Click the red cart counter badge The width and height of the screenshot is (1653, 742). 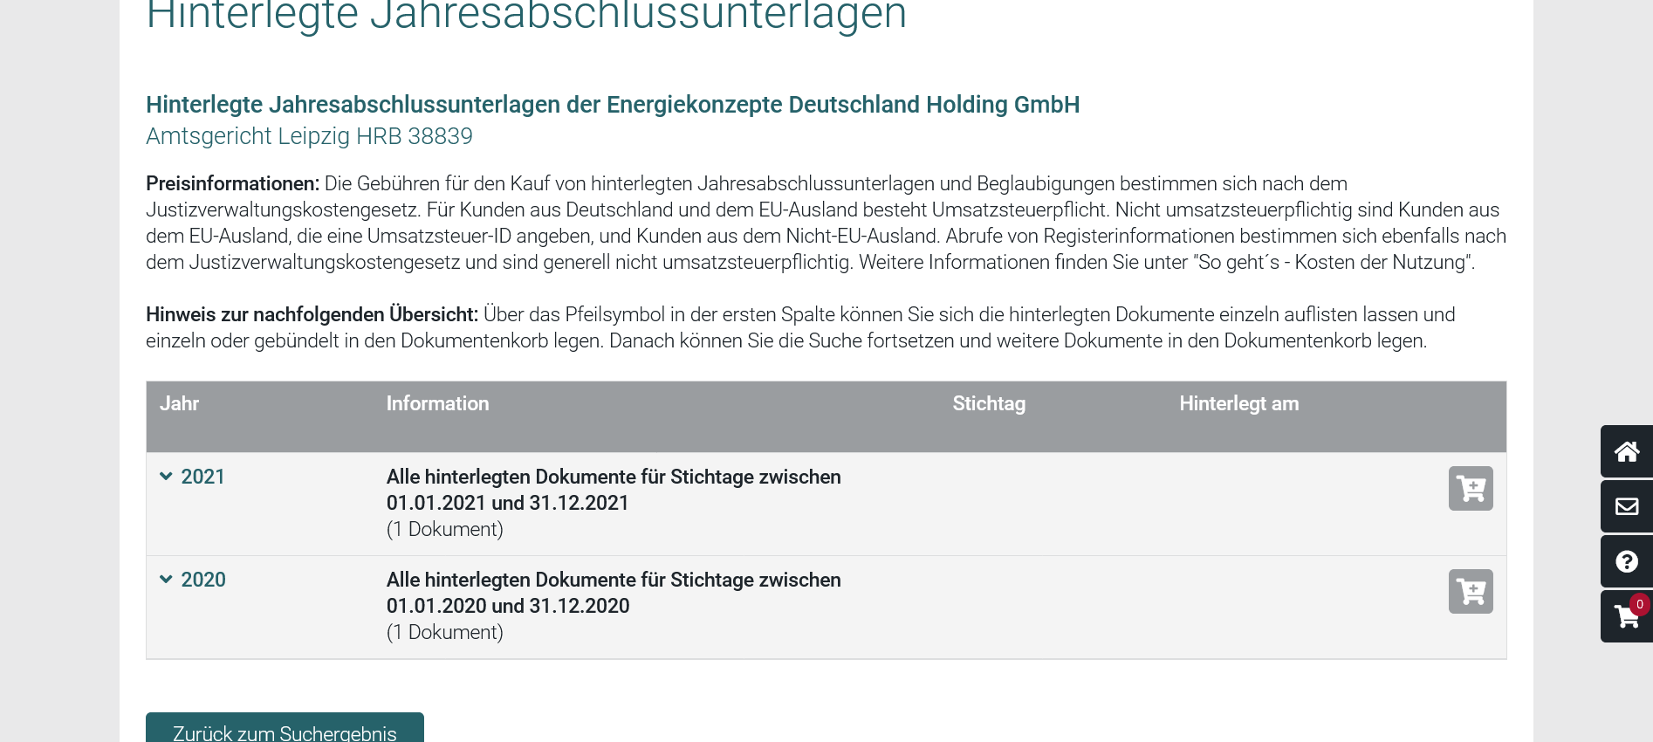pos(1639,604)
